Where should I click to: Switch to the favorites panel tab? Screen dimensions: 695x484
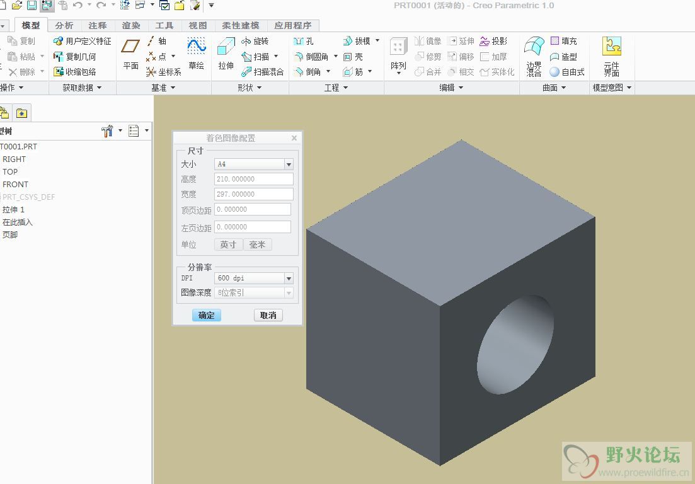tap(21, 113)
